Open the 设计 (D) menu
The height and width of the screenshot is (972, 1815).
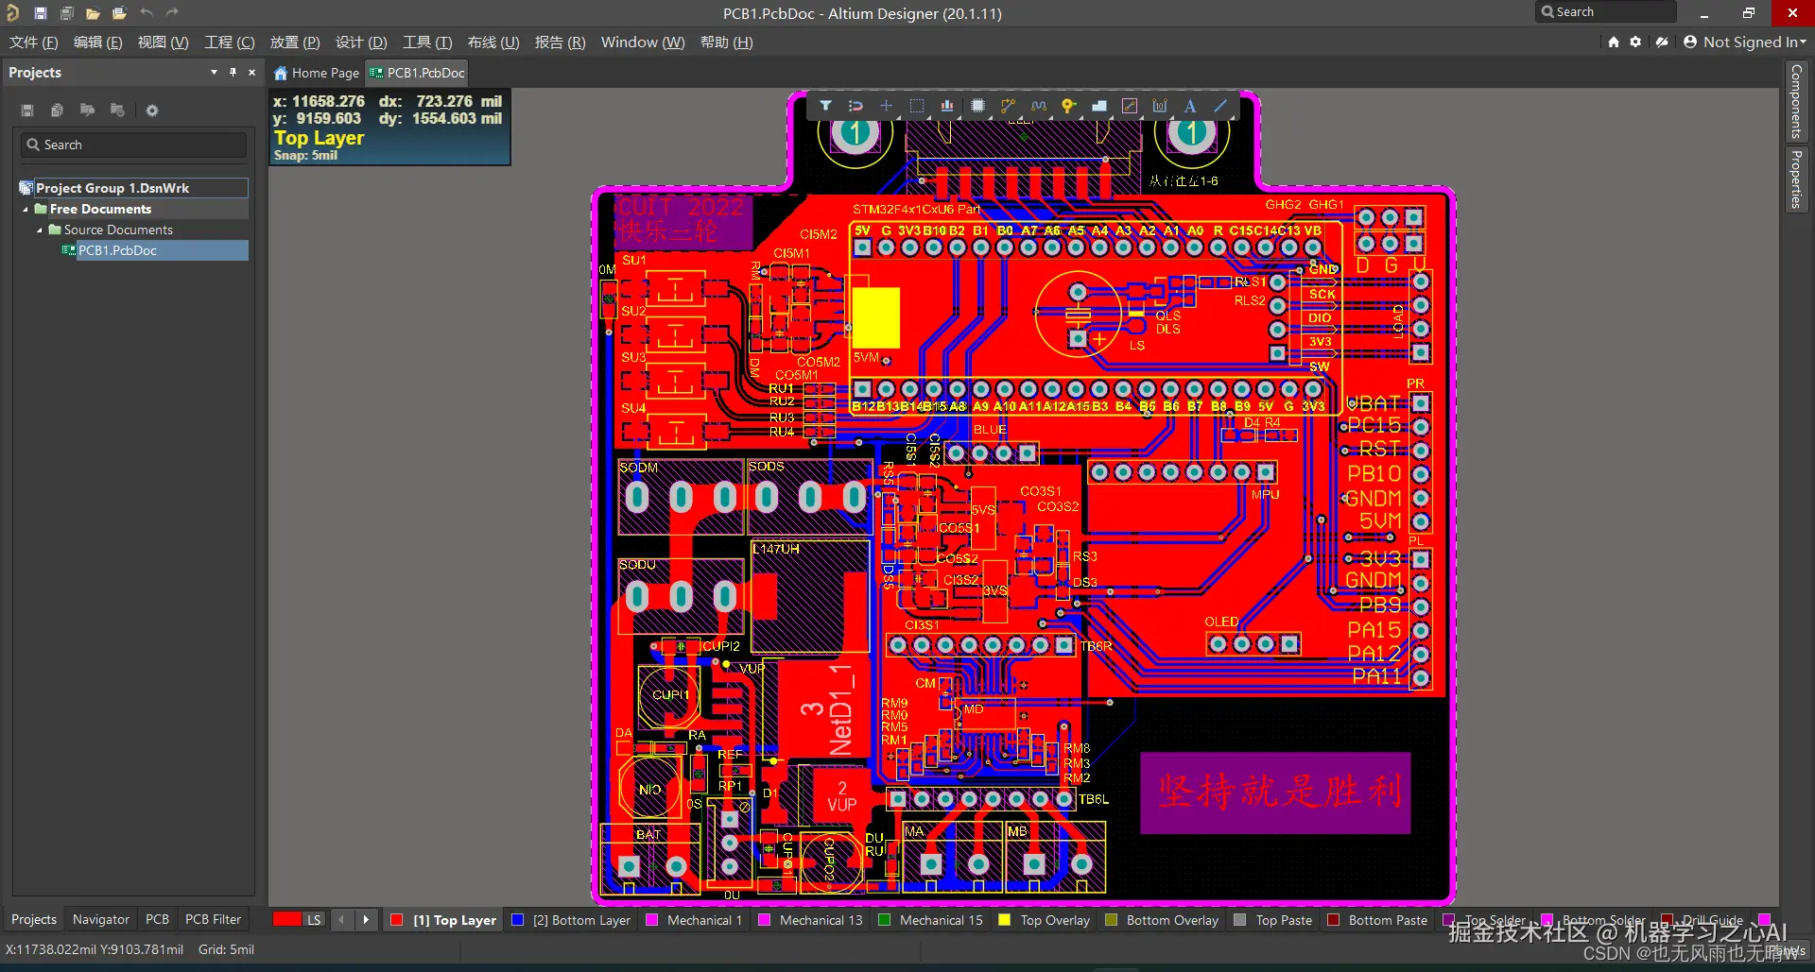coord(360,43)
